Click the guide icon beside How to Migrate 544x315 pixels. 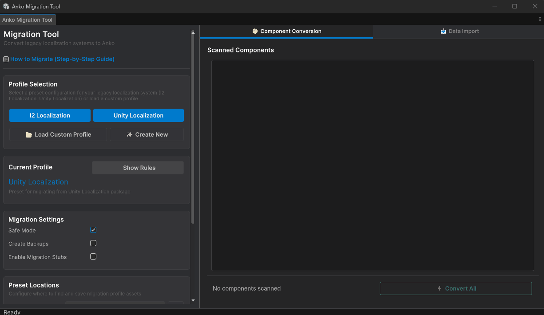tap(6, 59)
